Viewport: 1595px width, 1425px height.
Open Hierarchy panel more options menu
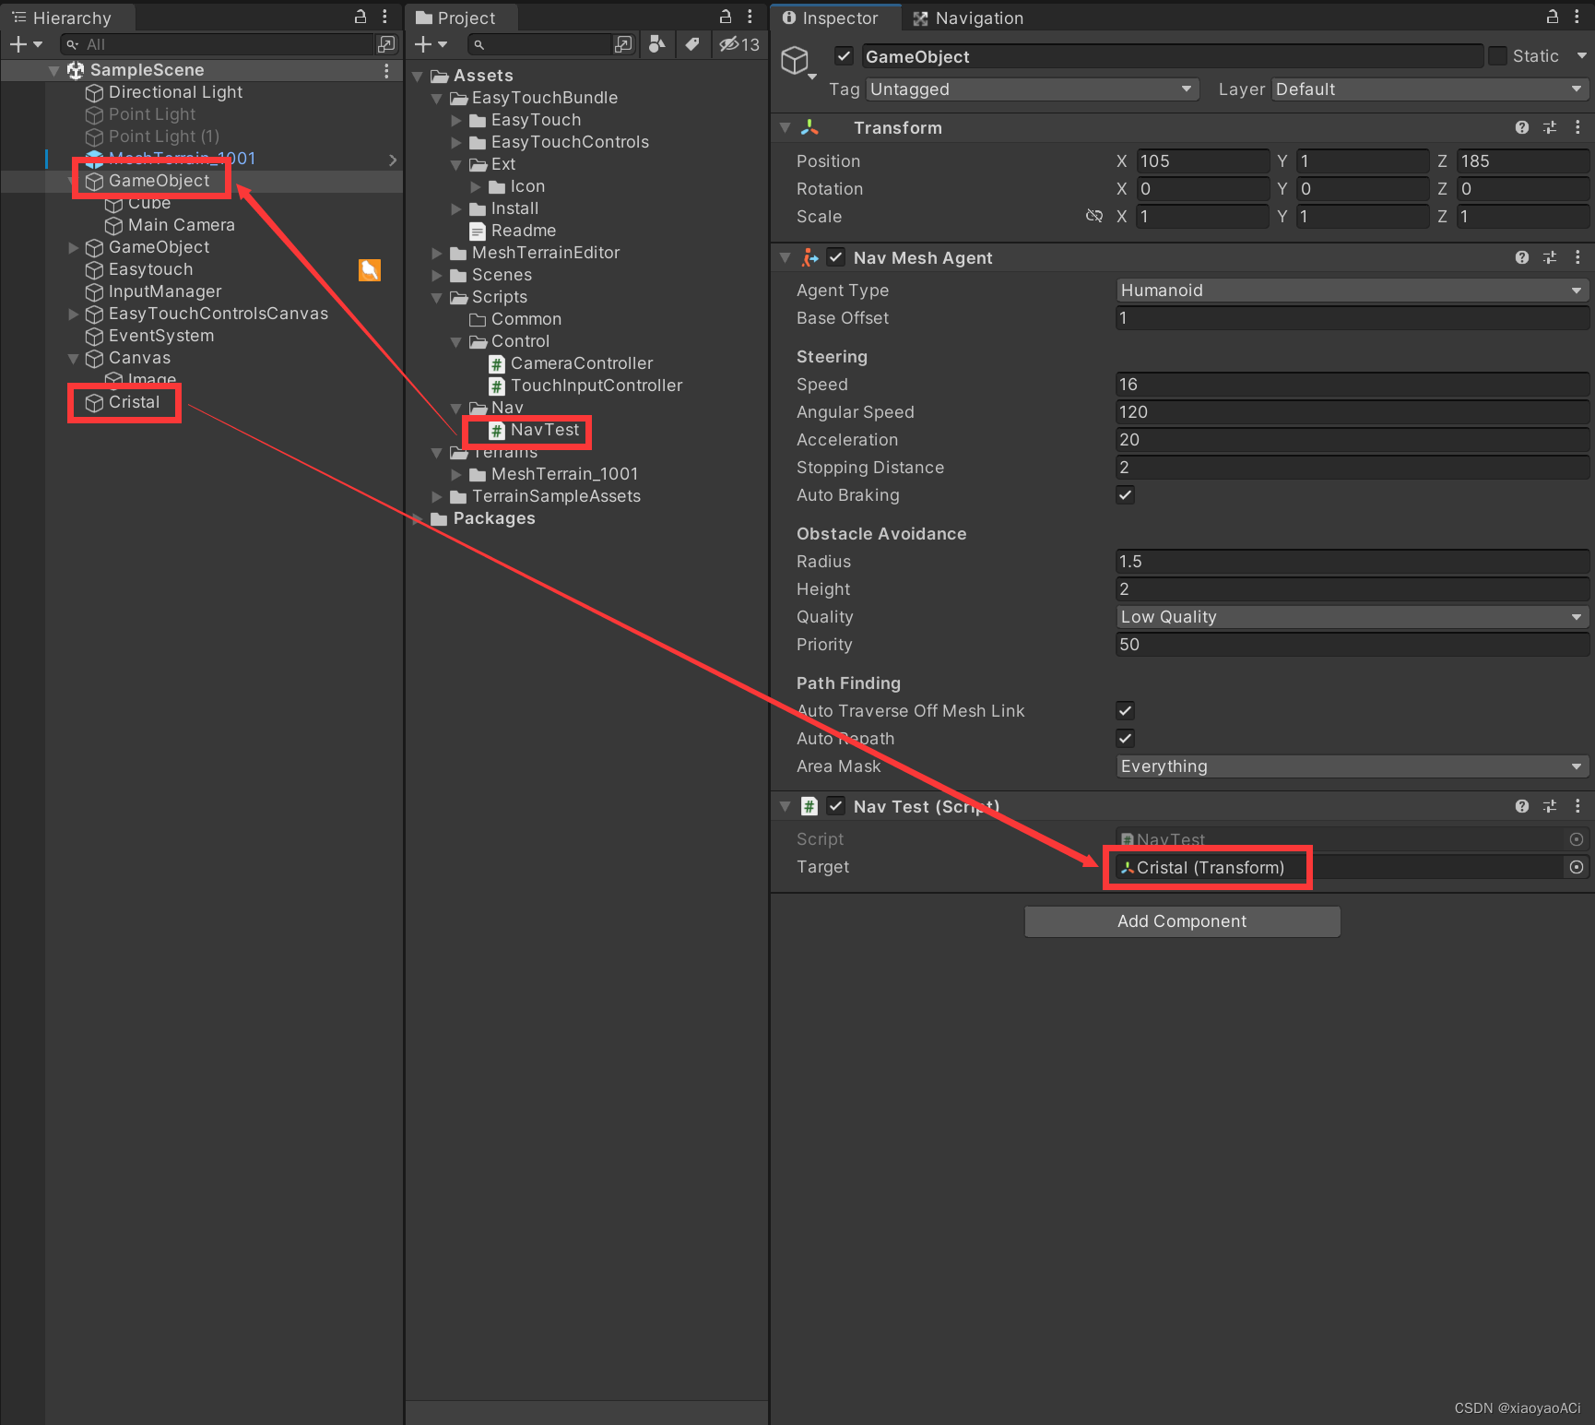(384, 17)
